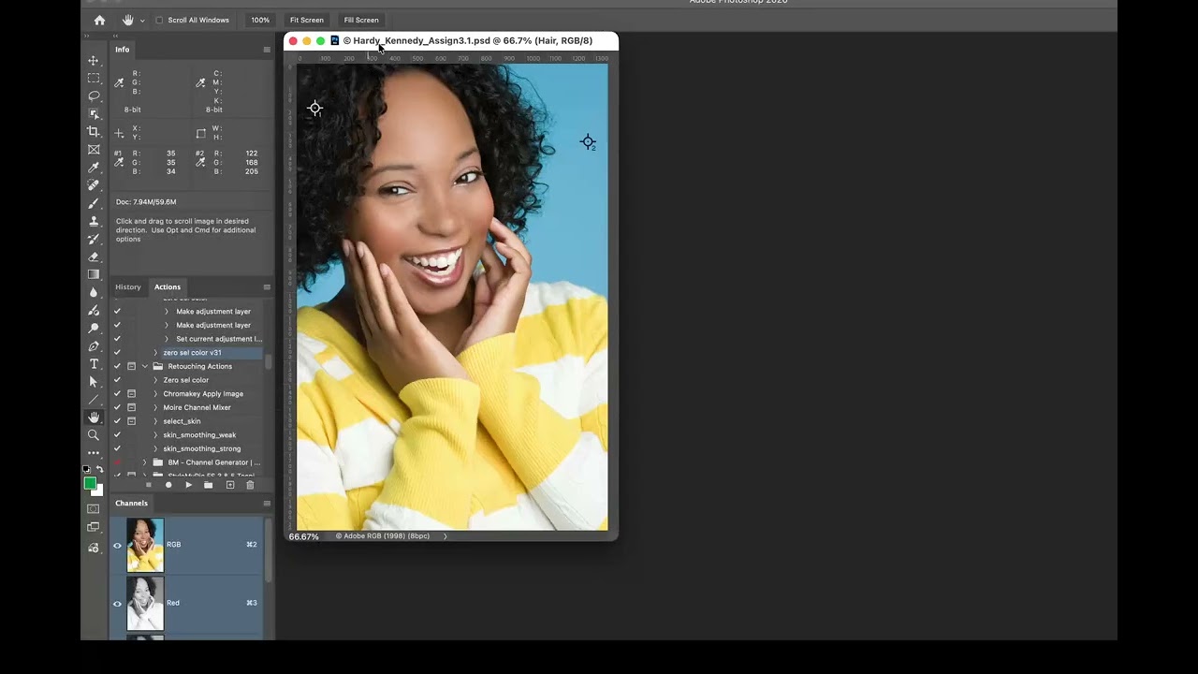Reset default foreground and background colors

coord(87,469)
